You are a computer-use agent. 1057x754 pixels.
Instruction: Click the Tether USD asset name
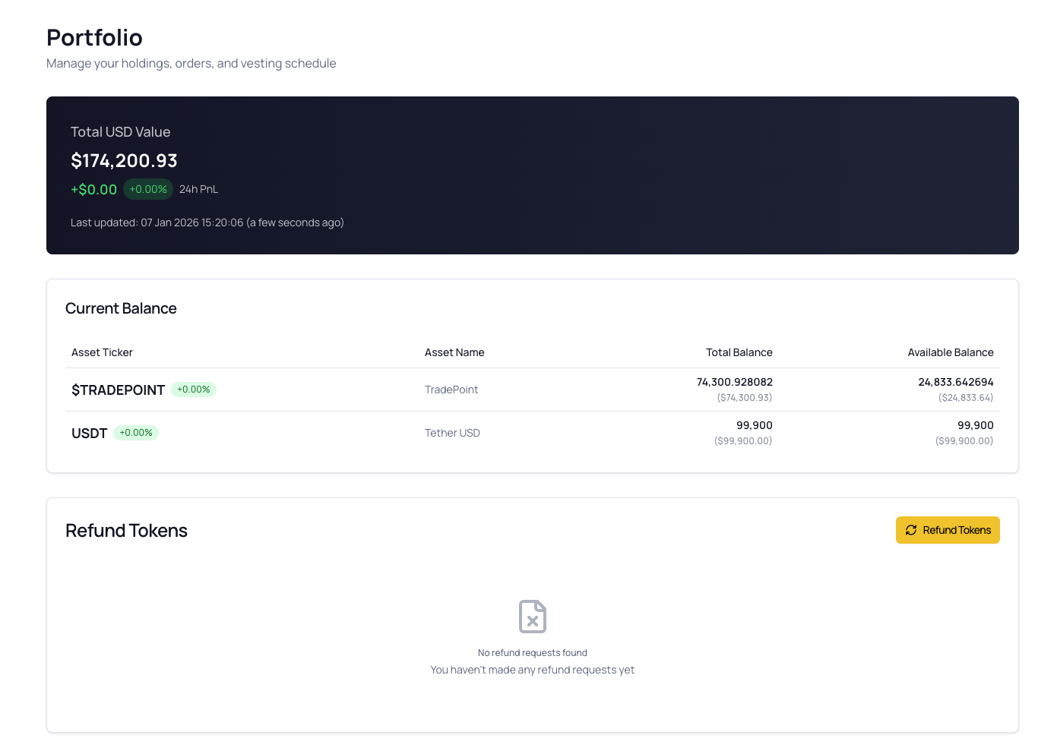tap(452, 433)
